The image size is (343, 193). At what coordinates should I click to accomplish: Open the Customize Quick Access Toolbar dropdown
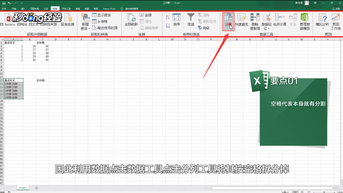(x=22, y=3)
